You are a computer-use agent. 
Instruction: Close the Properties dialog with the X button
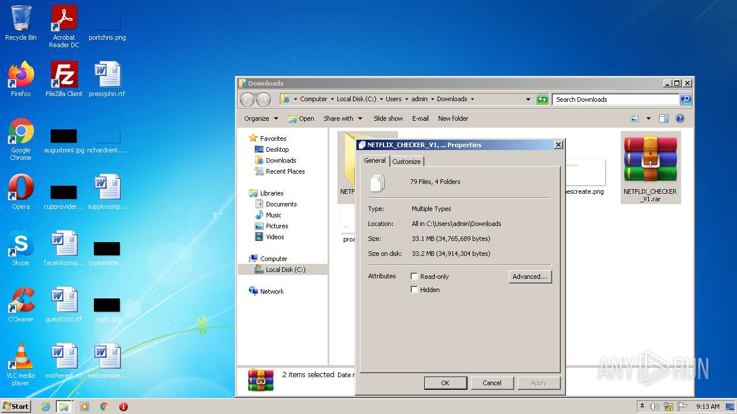(558, 145)
